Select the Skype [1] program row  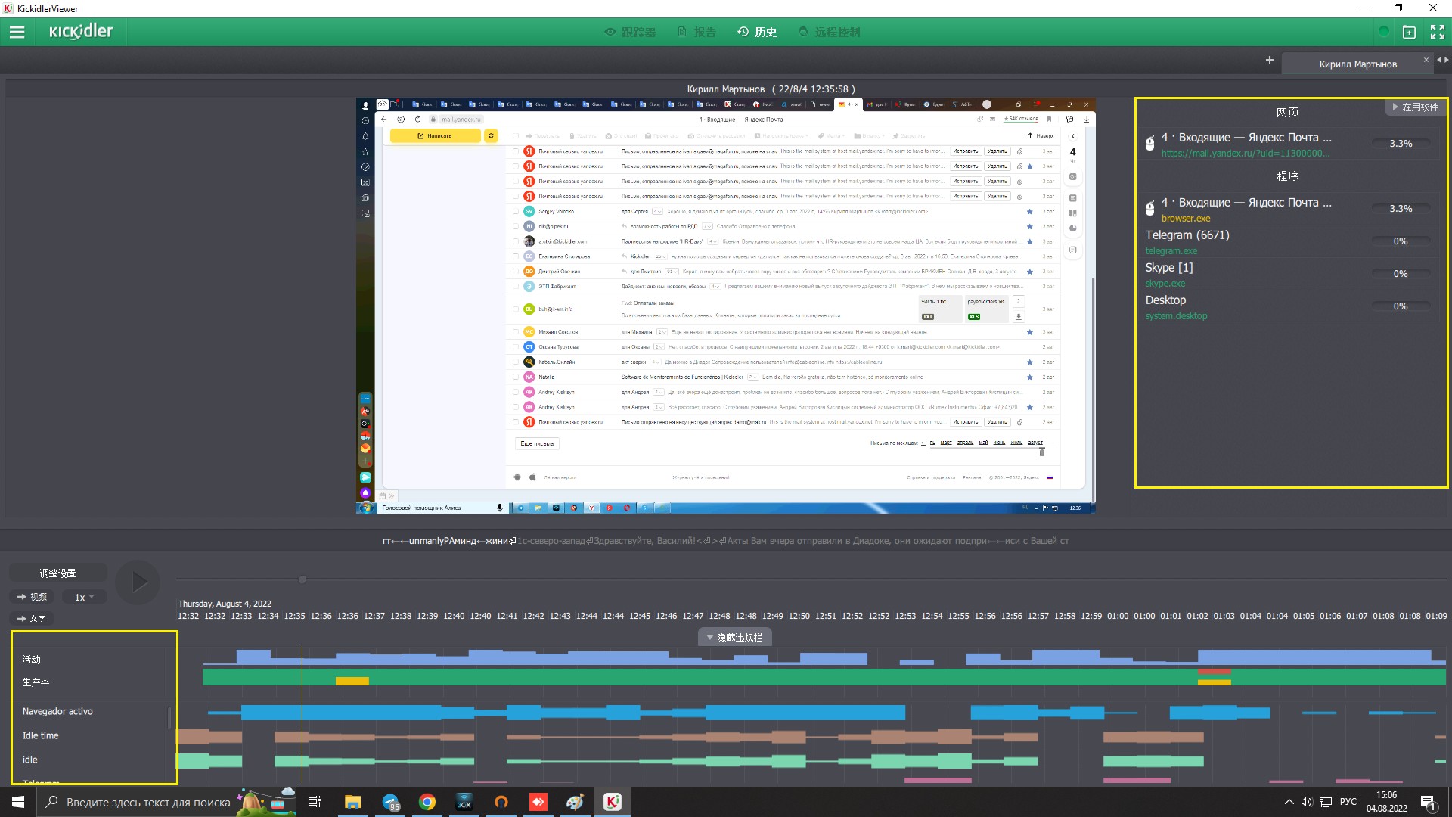tap(1289, 274)
